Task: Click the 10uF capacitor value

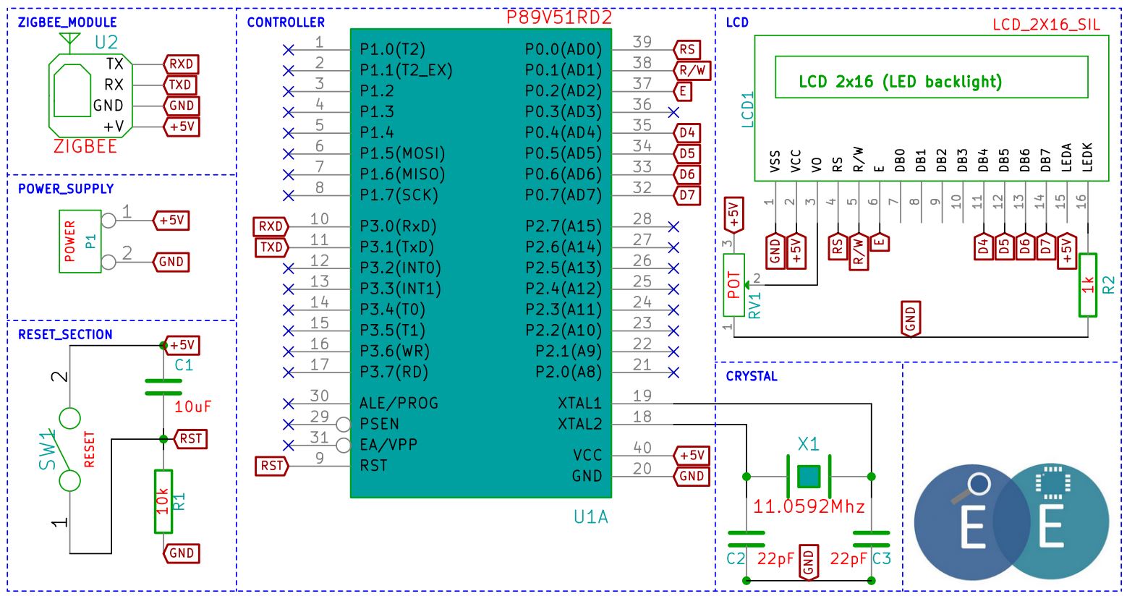Action: [193, 406]
